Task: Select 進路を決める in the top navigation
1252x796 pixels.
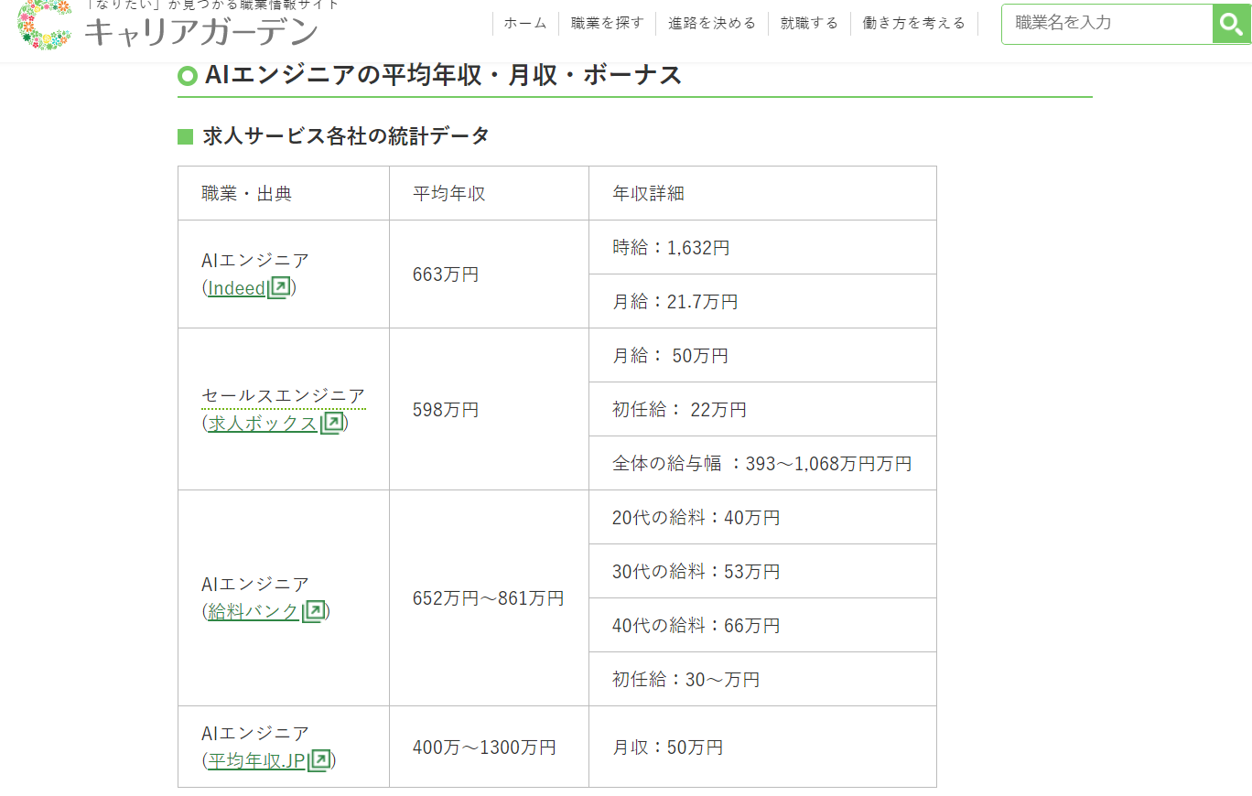Action: pos(712,24)
